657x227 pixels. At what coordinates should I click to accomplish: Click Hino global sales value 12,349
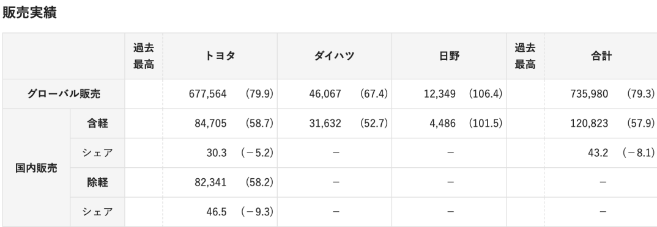440,93
